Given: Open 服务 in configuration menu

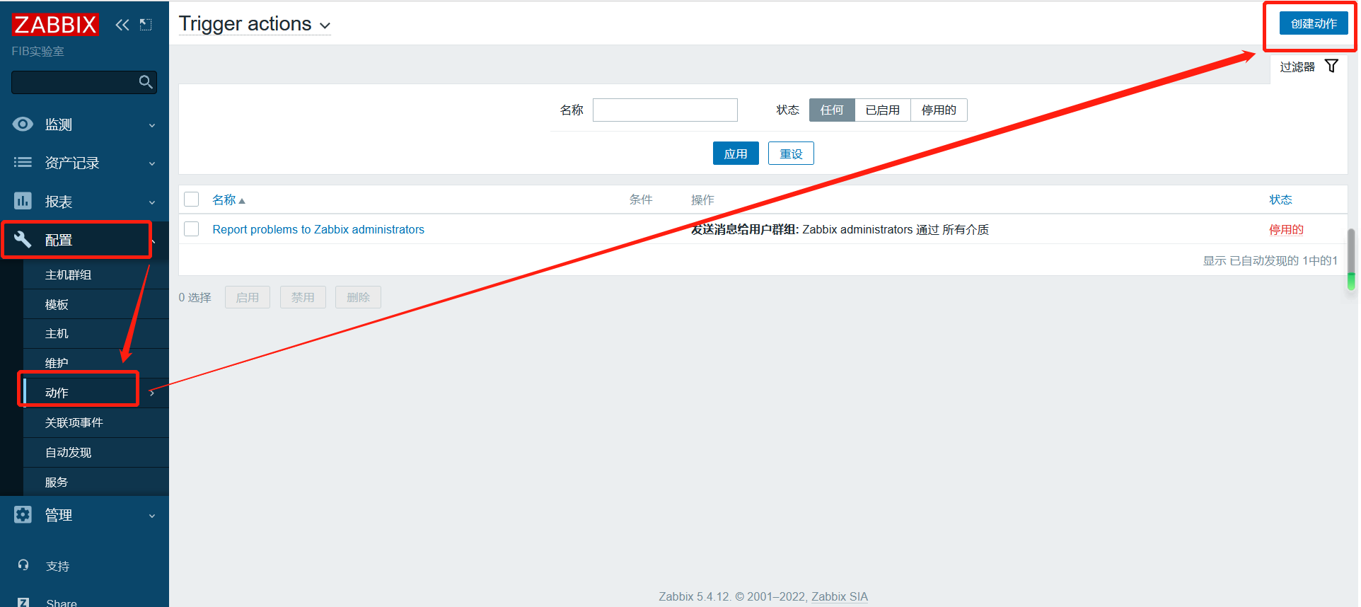Looking at the screenshot, I should 96,482.
